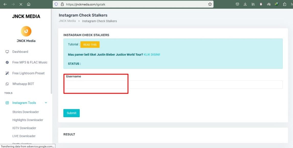
Task: Collapse the Instagram Tools chevron
Action: [x=46, y=103]
